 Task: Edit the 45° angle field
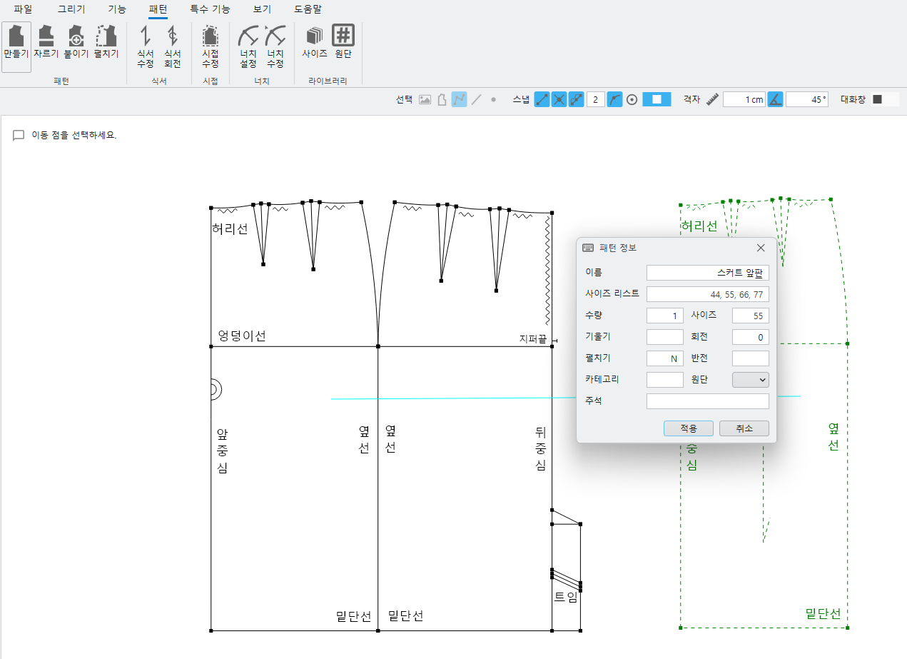coord(807,100)
